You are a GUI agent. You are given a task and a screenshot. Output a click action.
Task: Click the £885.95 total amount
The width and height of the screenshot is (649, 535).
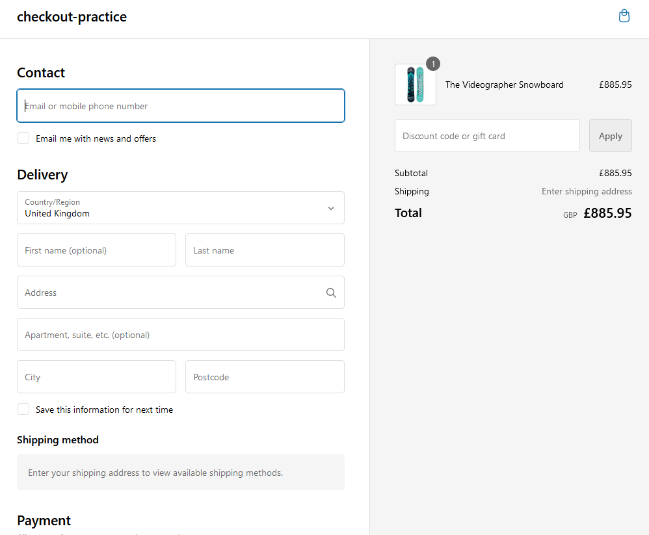point(607,213)
